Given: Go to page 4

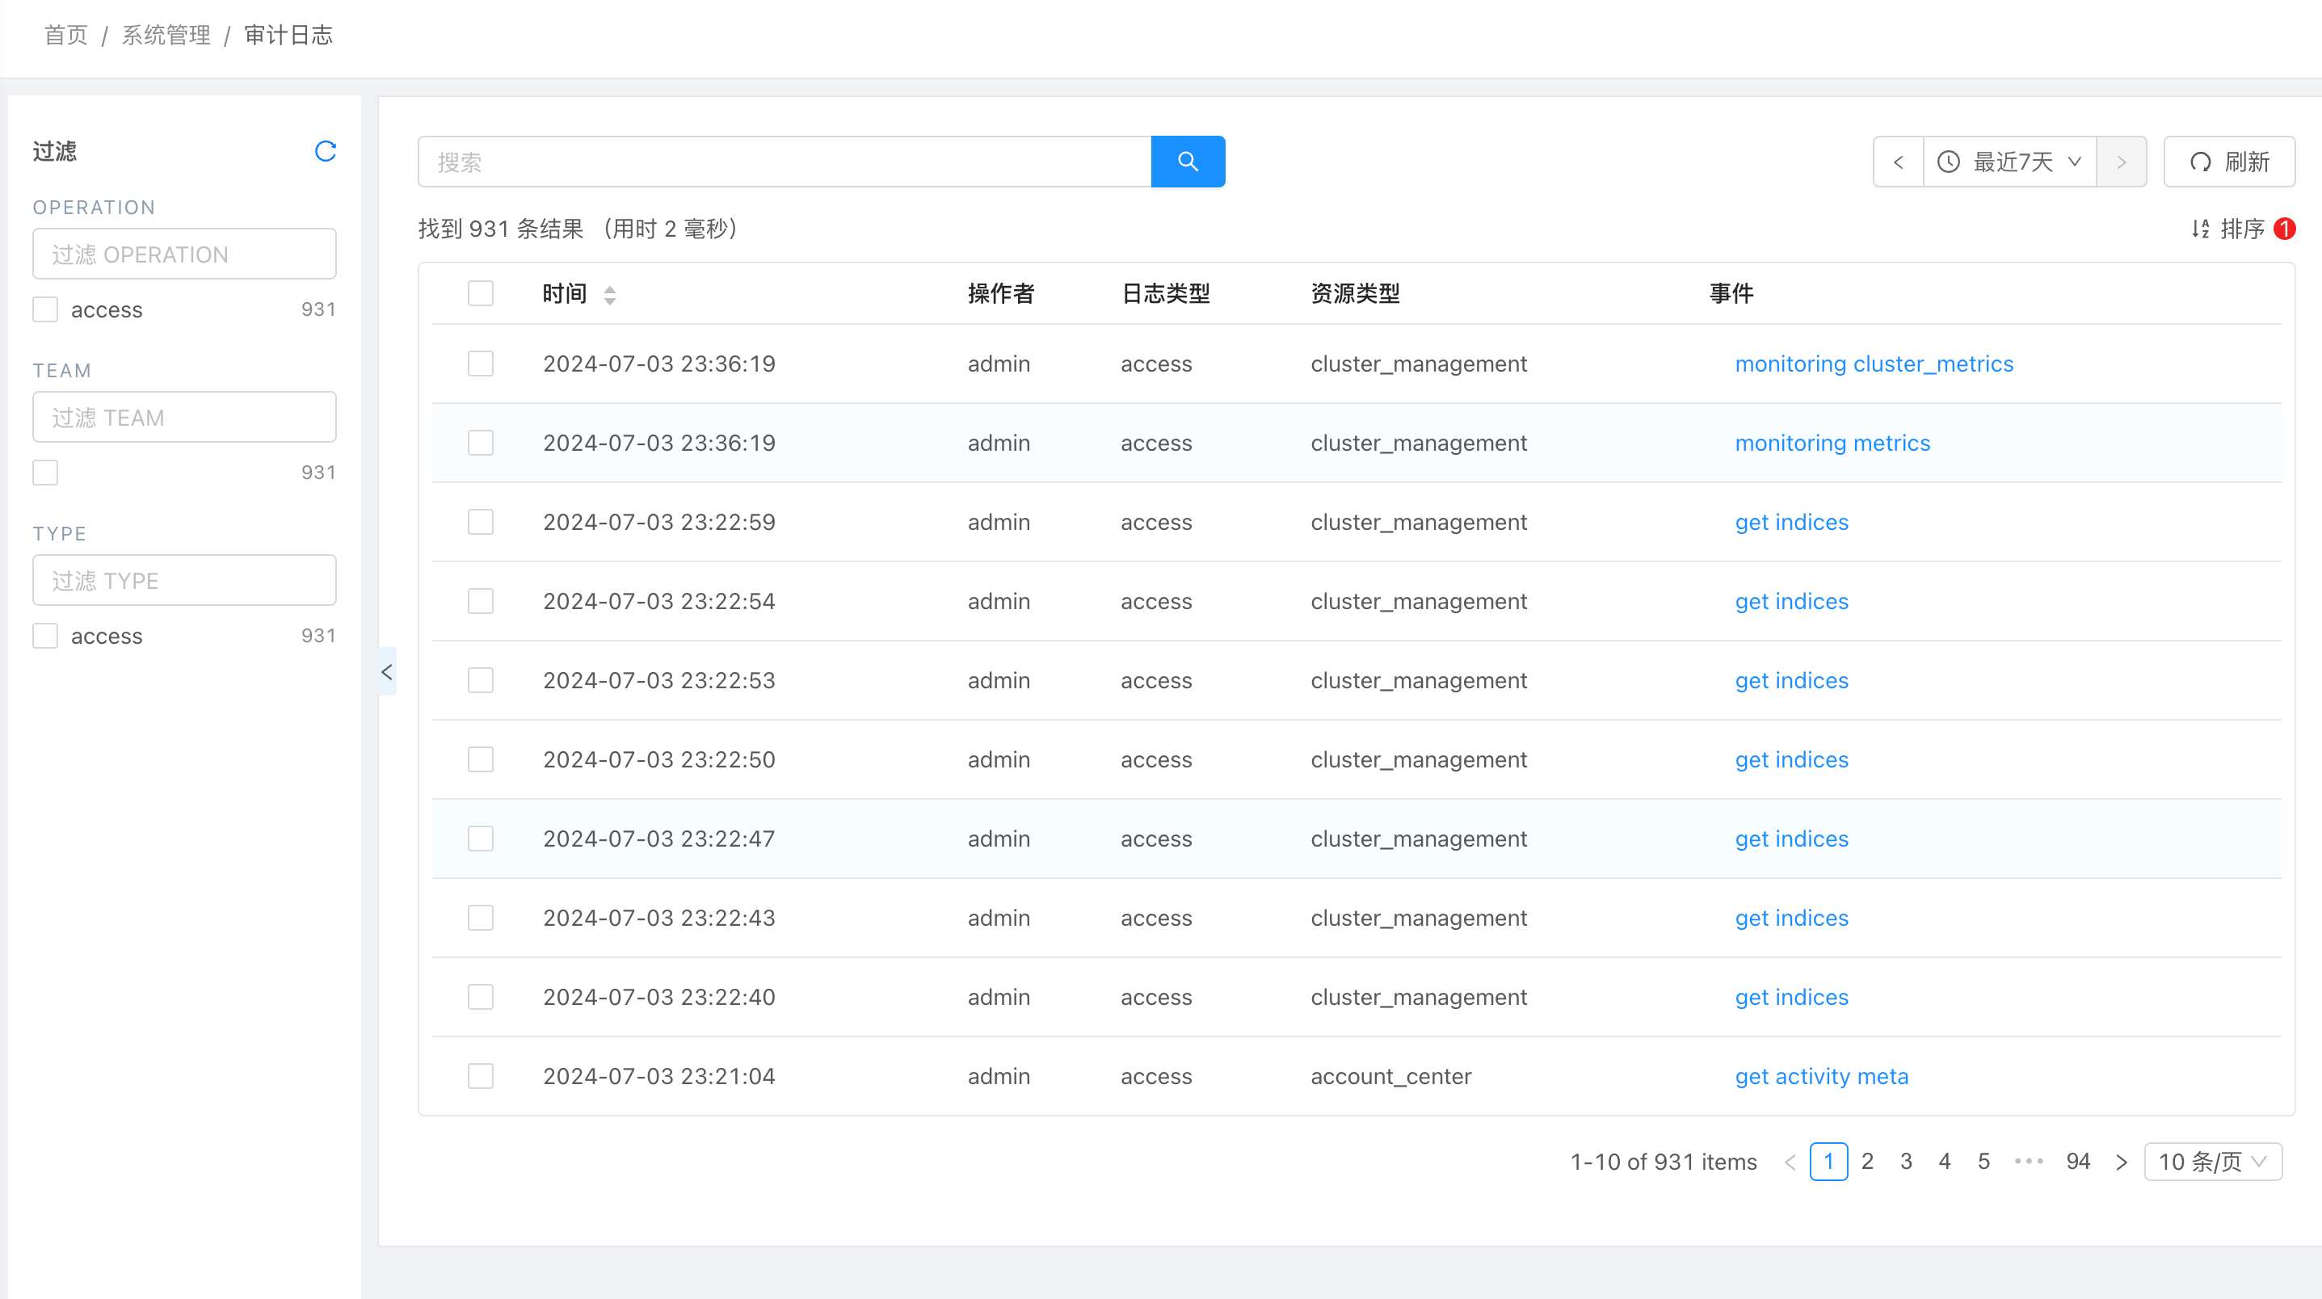Looking at the screenshot, I should (1946, 1162).
